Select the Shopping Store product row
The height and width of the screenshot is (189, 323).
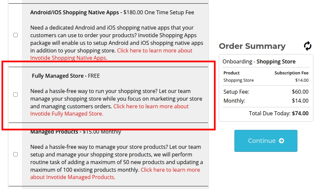266,80
